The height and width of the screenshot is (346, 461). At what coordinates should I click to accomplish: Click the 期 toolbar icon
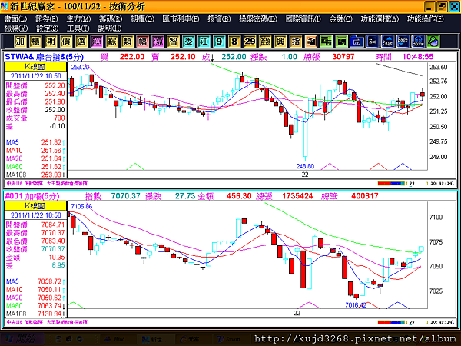[x=51, y=42]
